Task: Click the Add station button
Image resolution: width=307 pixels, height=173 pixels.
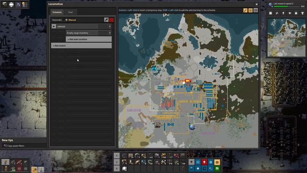Action: tap(81, 46)
